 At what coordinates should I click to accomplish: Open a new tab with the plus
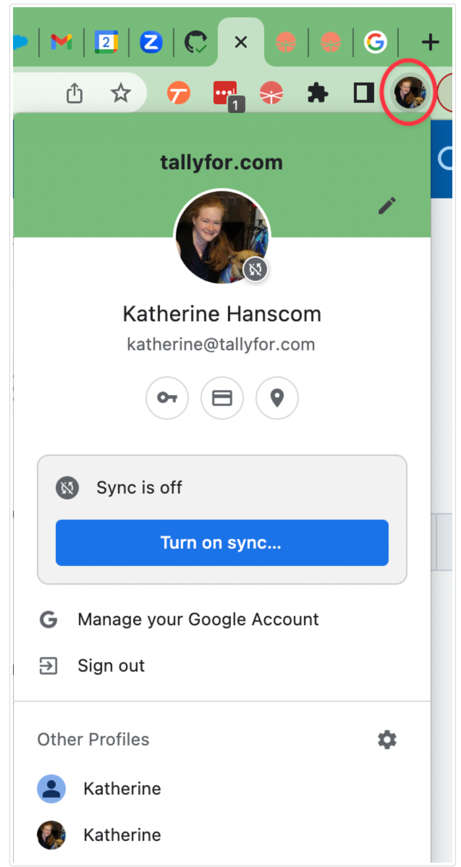(x=430, y=42)
